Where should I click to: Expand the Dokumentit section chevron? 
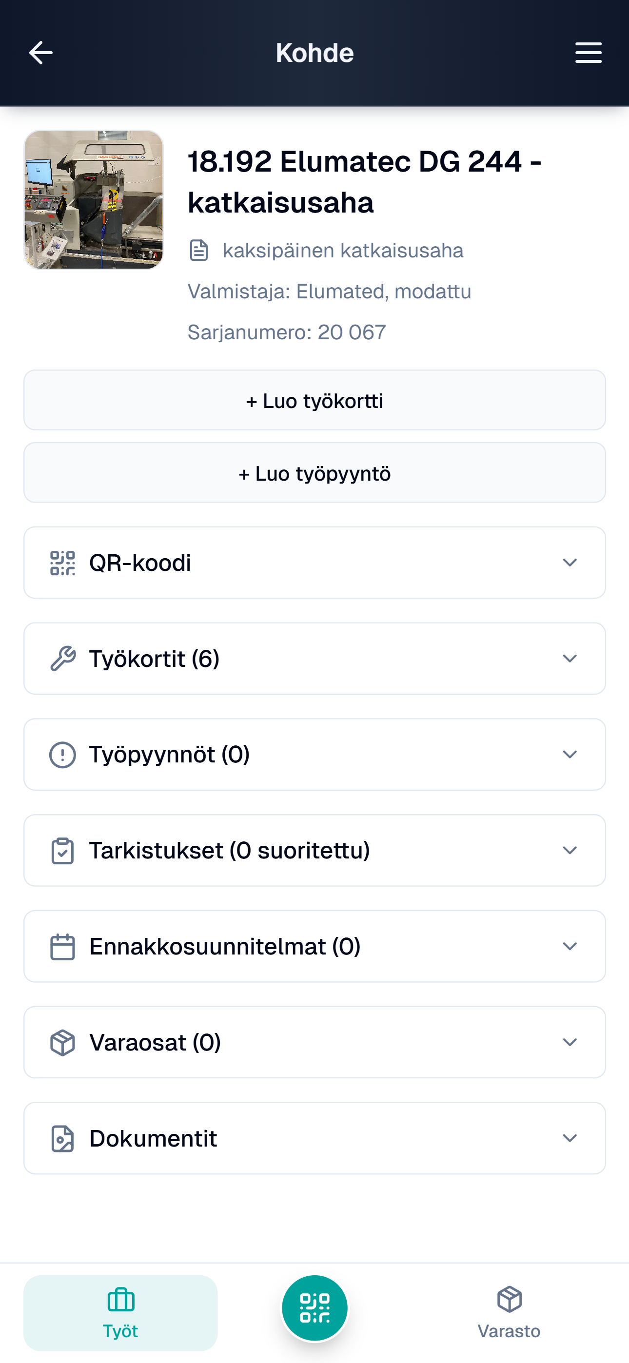click(570, 1138)
